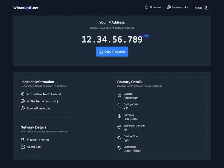Click the translate icon next to Languages
Image resolution: width=224 pixels, height=168 pixels.
119,148
